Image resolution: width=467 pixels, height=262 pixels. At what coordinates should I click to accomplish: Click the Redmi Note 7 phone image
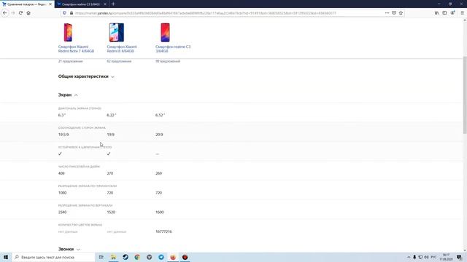(68, 32)
